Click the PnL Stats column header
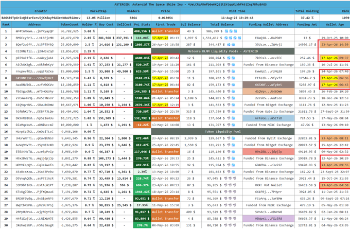350x229 pixels. point(142,25)
